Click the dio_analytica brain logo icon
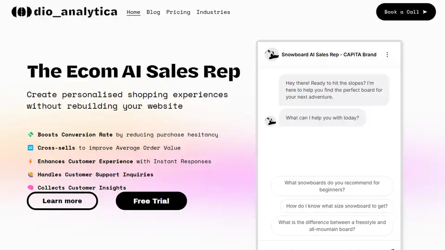 (21, 12)
